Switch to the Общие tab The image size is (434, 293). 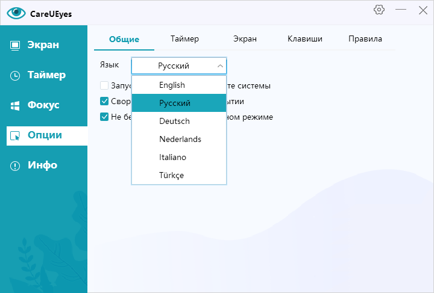[124, 39]
